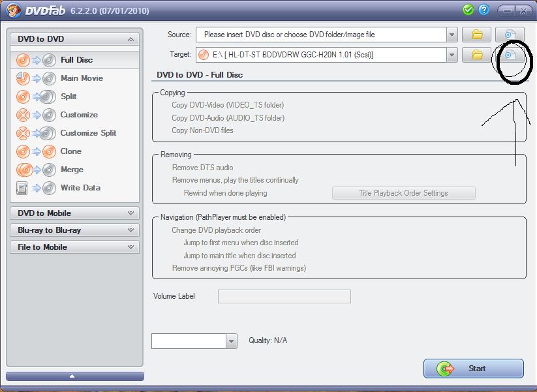Expand the Blu-ray to Blu-ray section
537x392 pixels.
click(74, 230)
